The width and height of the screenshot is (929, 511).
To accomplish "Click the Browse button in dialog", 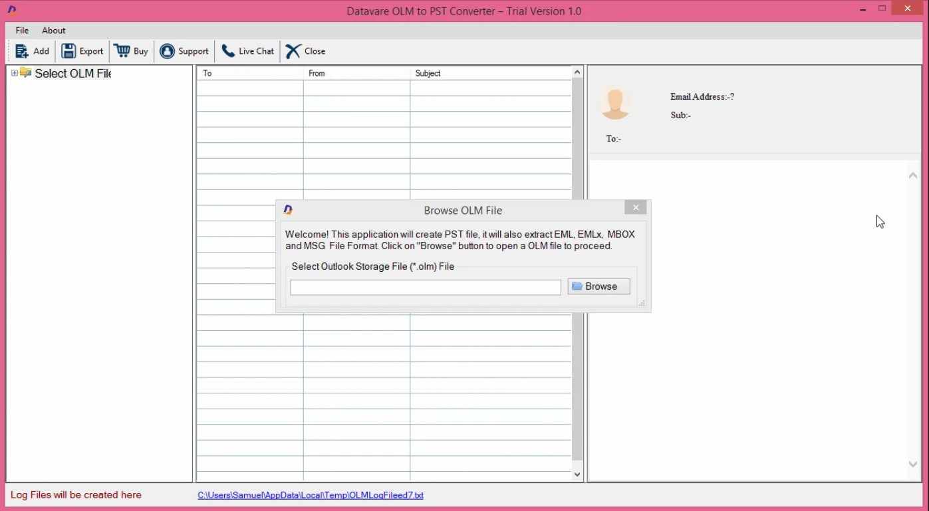I will pos(598,286).
